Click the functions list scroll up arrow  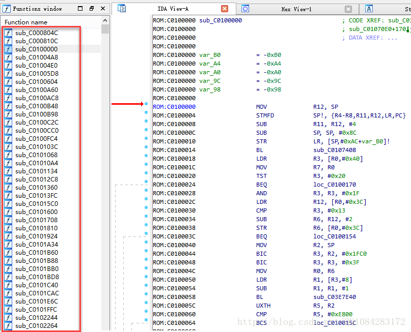tap(105, 20)
